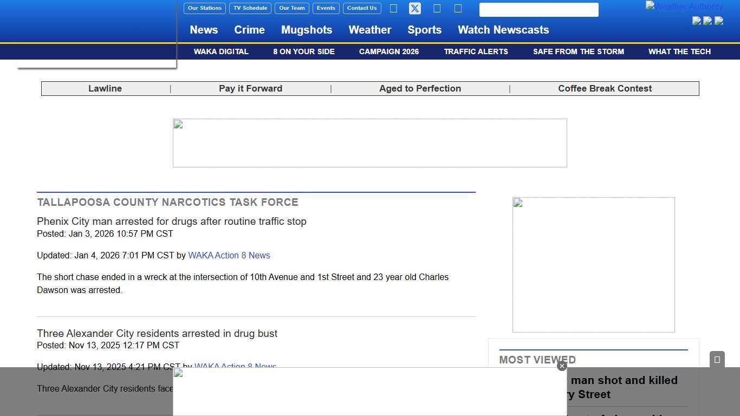Open Watch Newscasts page
Image resolution: width=740 pixels, height=416 pixels.
(503, 30)
